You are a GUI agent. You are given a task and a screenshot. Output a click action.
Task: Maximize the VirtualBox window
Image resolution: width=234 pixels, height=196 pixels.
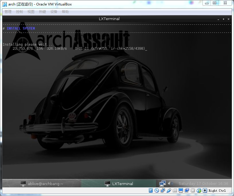[214, 3]
